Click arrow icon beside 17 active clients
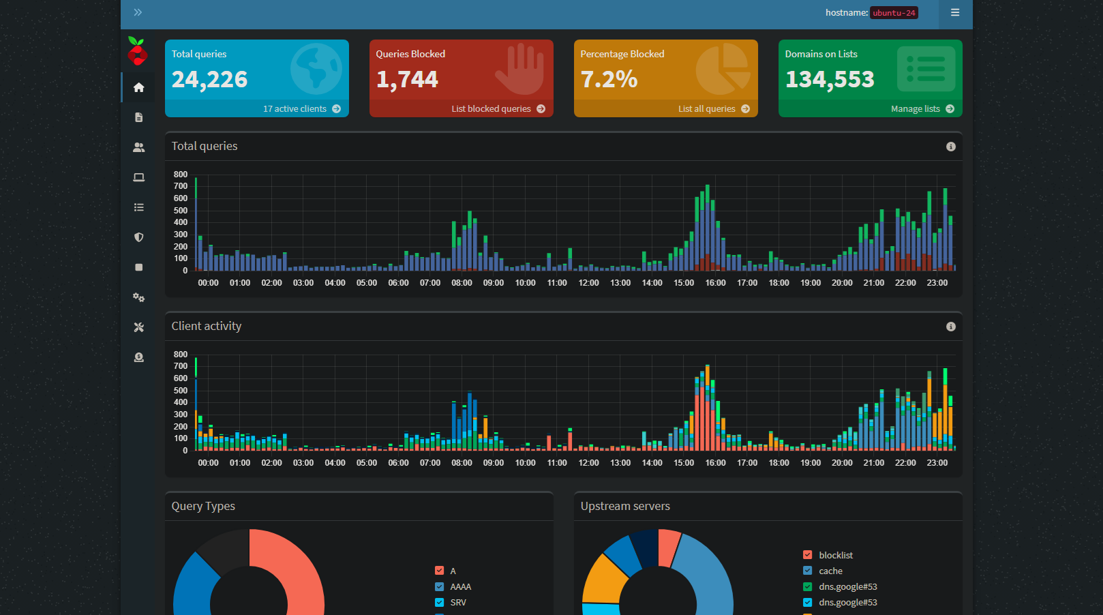This screenshot has width=1103, height=615. coord(336,108)
